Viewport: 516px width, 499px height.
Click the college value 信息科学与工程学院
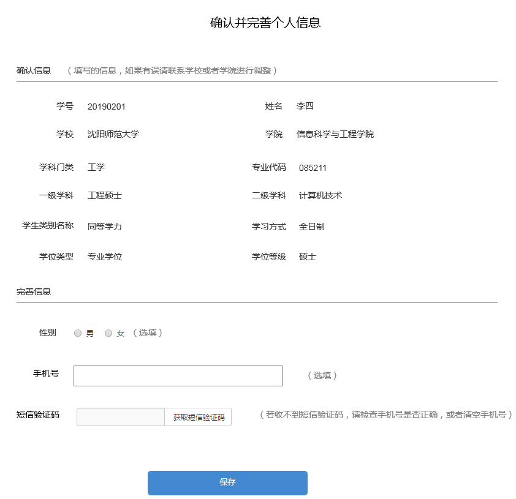click(x=335, y=134)
